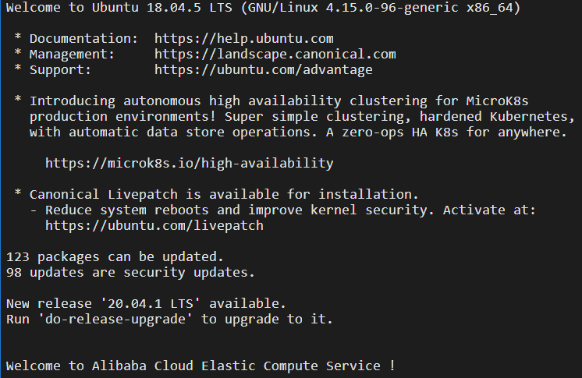Click the 'Support:' label

tap(60, 69)
